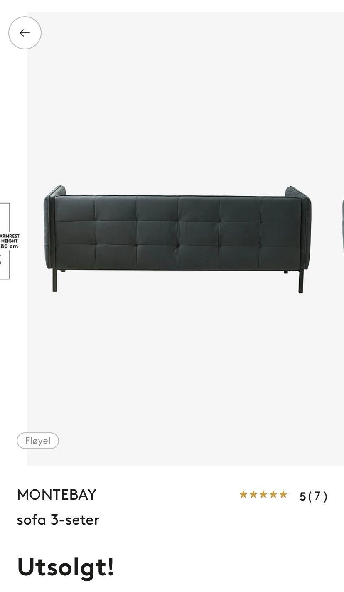Select the fifth gold rating star
Image resolution: width=344 pixels, height=592 pixels.
(283, 494)
